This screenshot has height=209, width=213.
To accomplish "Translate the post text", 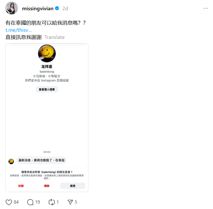I will coord(55,37).
